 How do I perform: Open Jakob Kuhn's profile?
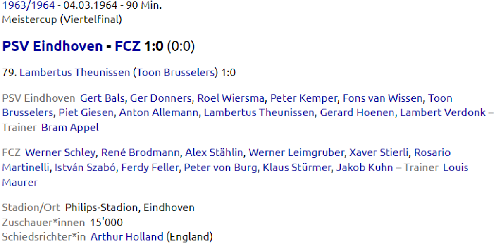365,167
